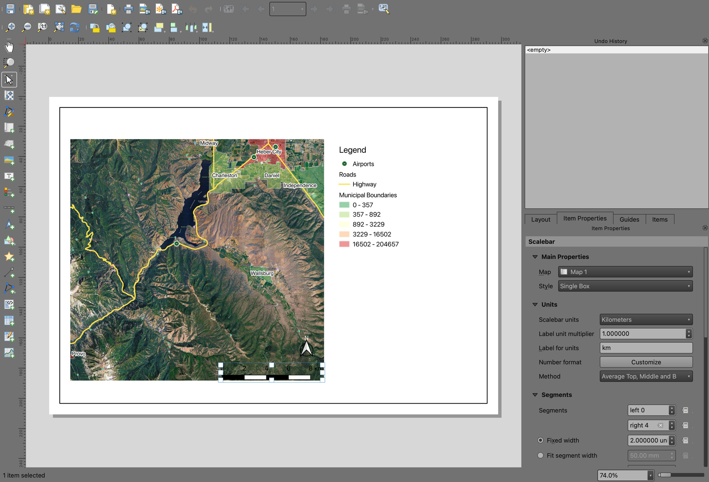Open the Style Single Box dropdown
The height and width of the screenshot is (482, 709).
point(625,286)
